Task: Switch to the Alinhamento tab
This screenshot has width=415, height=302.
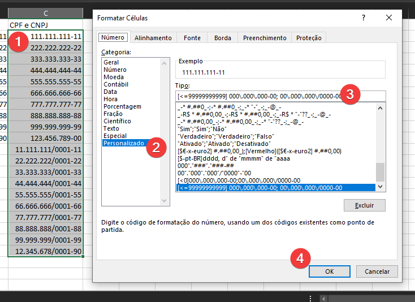Action: click(153, 38)
